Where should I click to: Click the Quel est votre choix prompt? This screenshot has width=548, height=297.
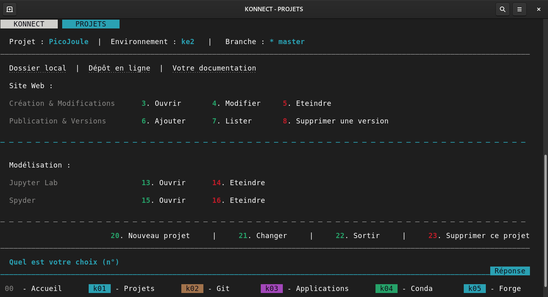coord(64,262)
